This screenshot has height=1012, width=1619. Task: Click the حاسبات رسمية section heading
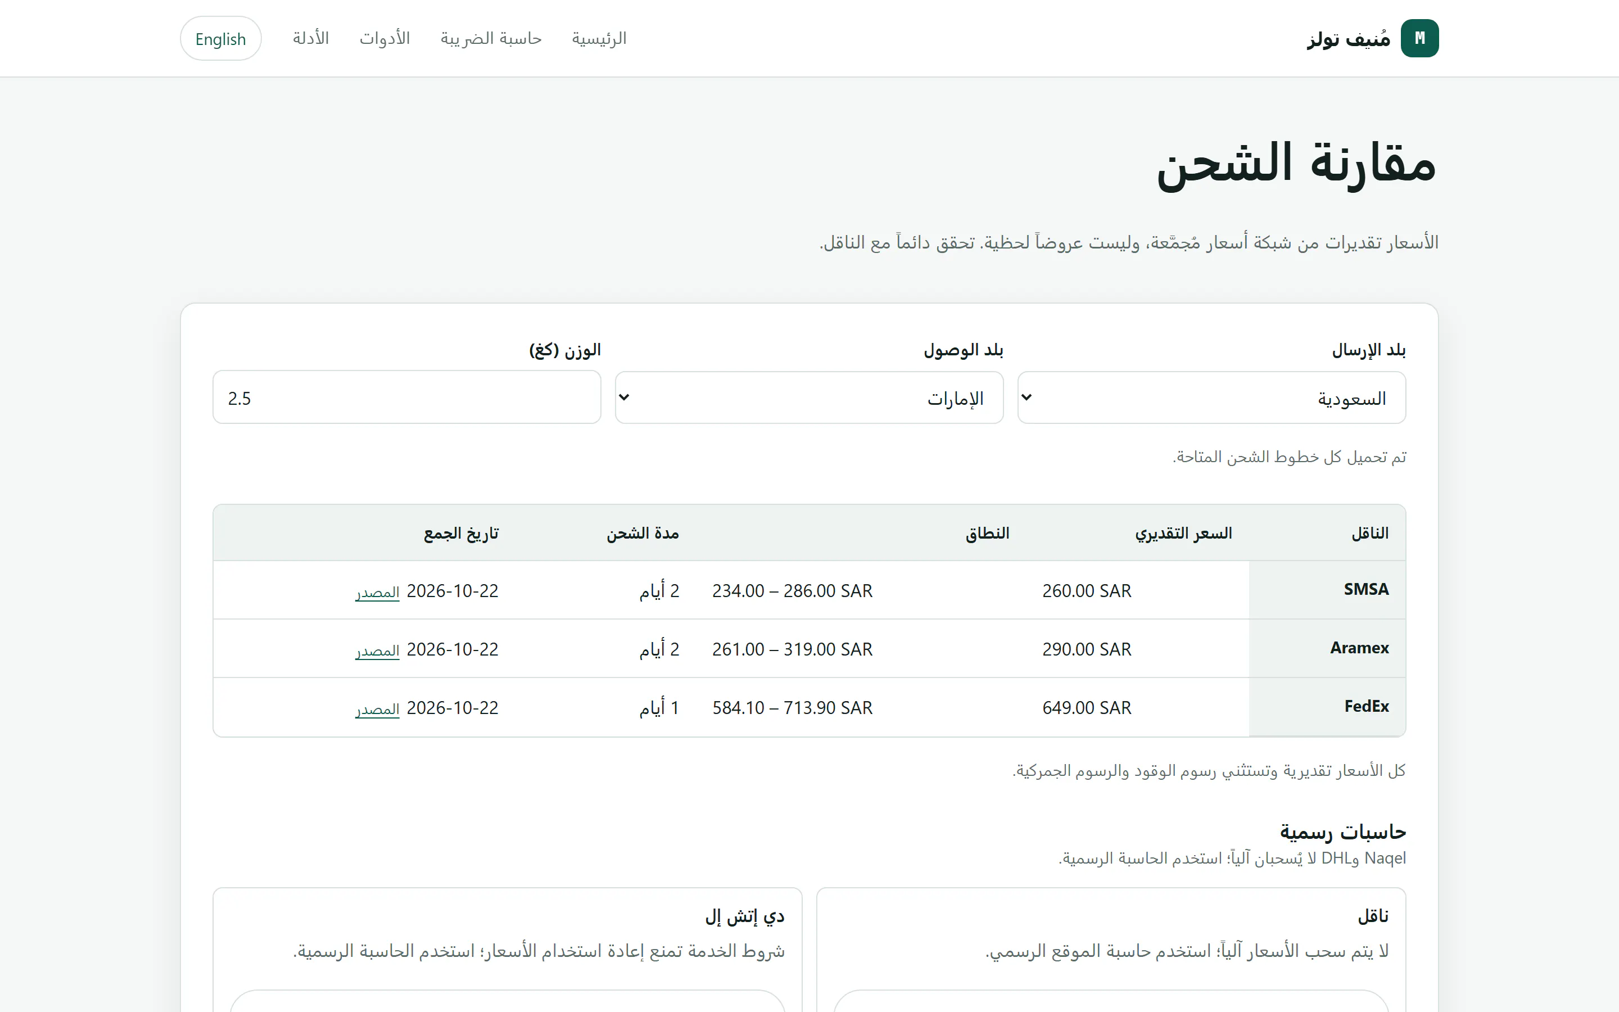[x=1342, y=832]
